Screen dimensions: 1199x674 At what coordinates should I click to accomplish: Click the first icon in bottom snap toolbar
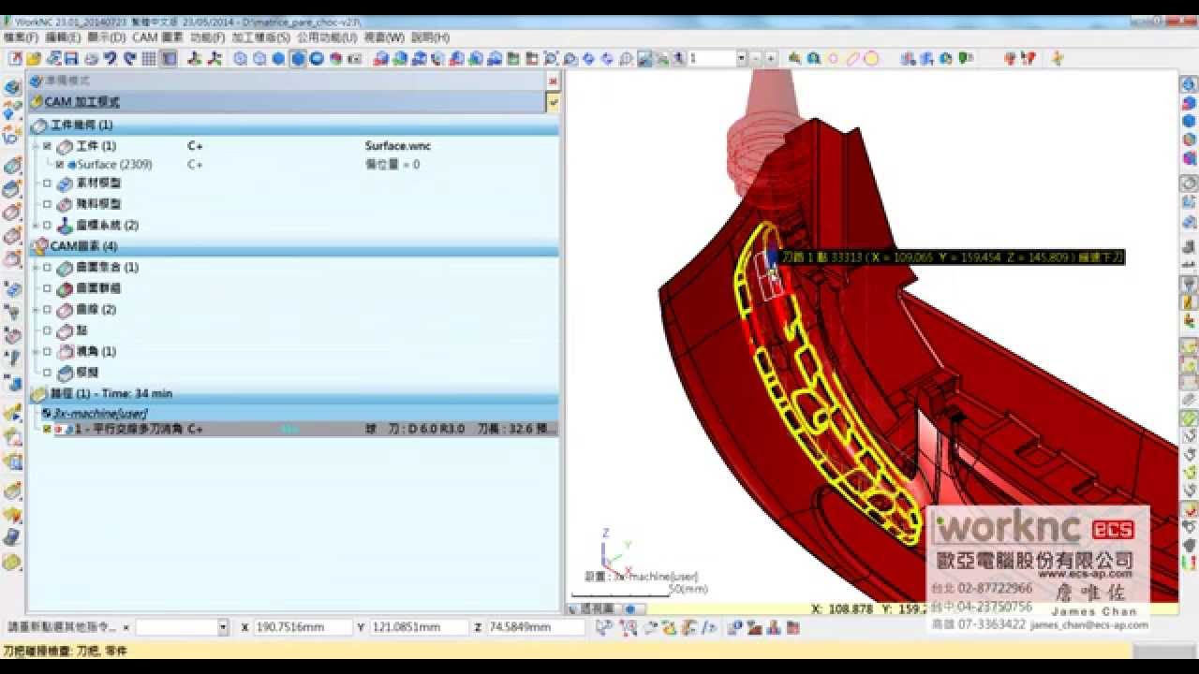point(604,627)
